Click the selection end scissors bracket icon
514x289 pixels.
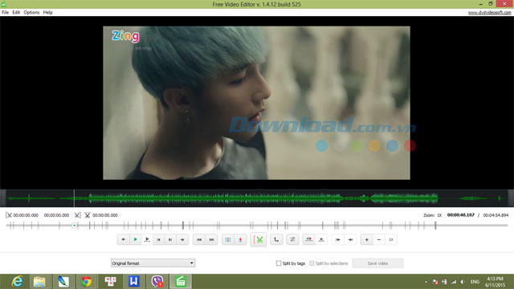[77, 215]
